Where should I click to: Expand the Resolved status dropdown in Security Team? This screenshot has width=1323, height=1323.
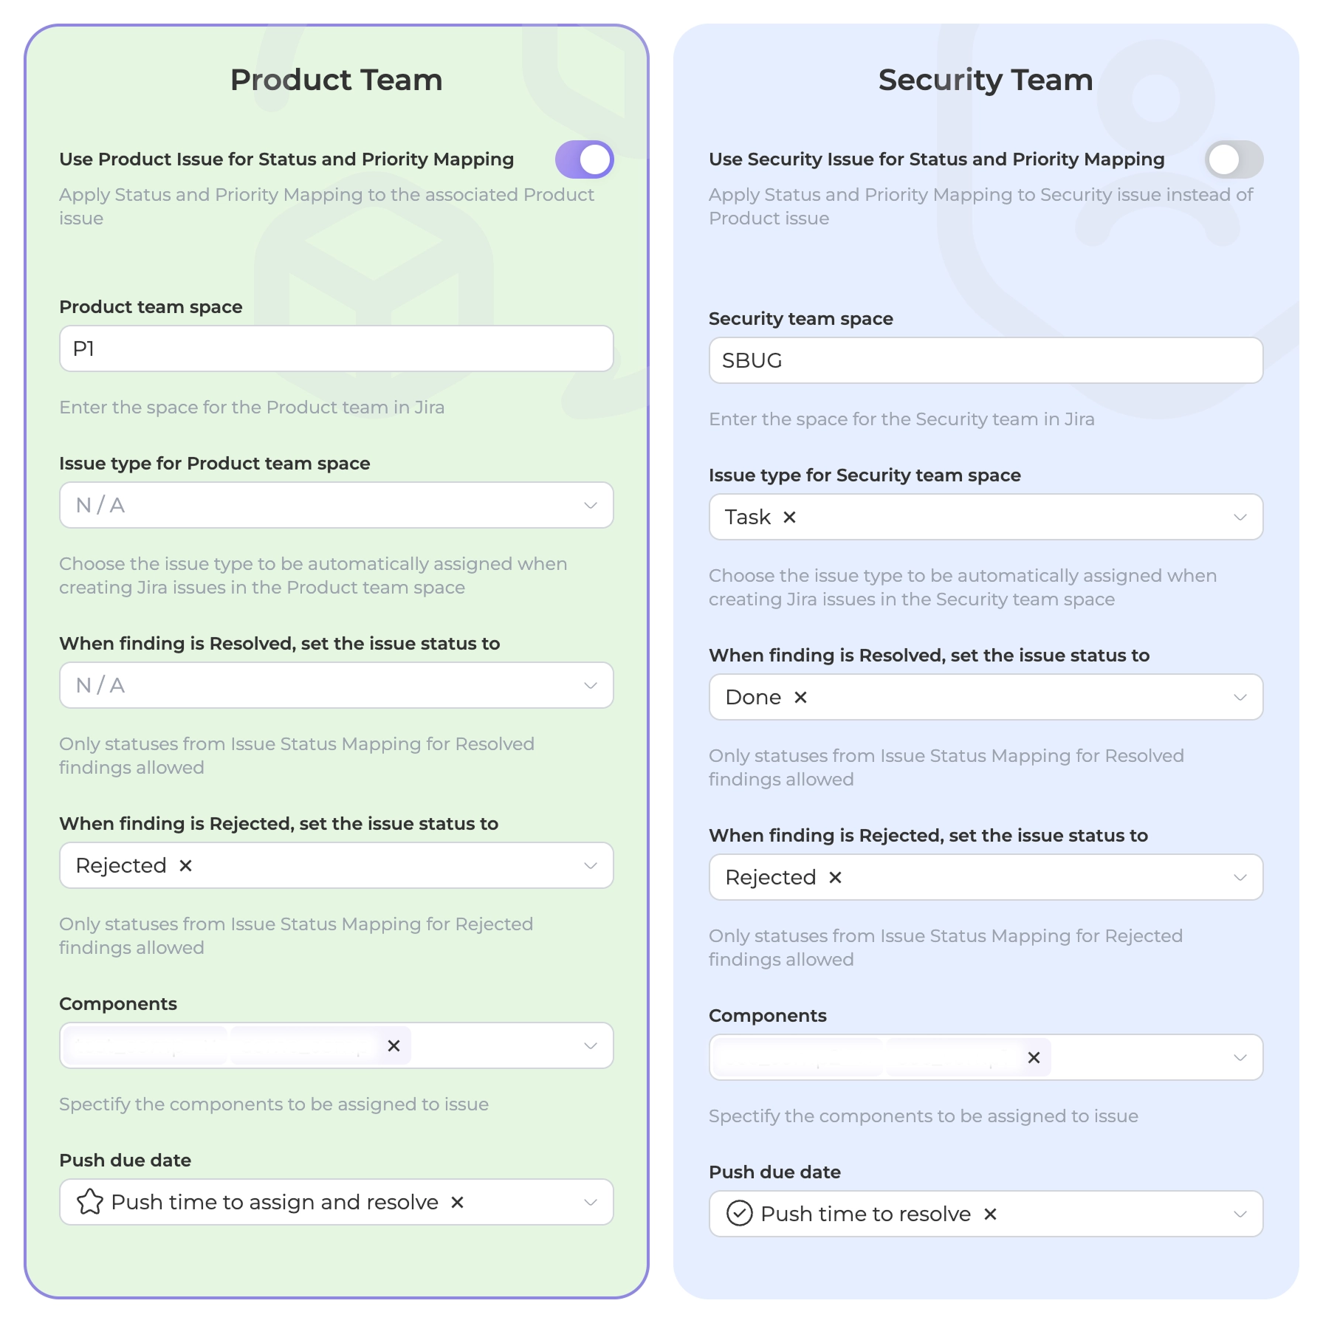tap(1240, 697)
